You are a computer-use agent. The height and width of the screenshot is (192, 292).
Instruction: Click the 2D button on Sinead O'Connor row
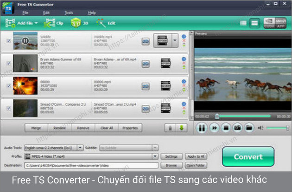click(146, 109)
